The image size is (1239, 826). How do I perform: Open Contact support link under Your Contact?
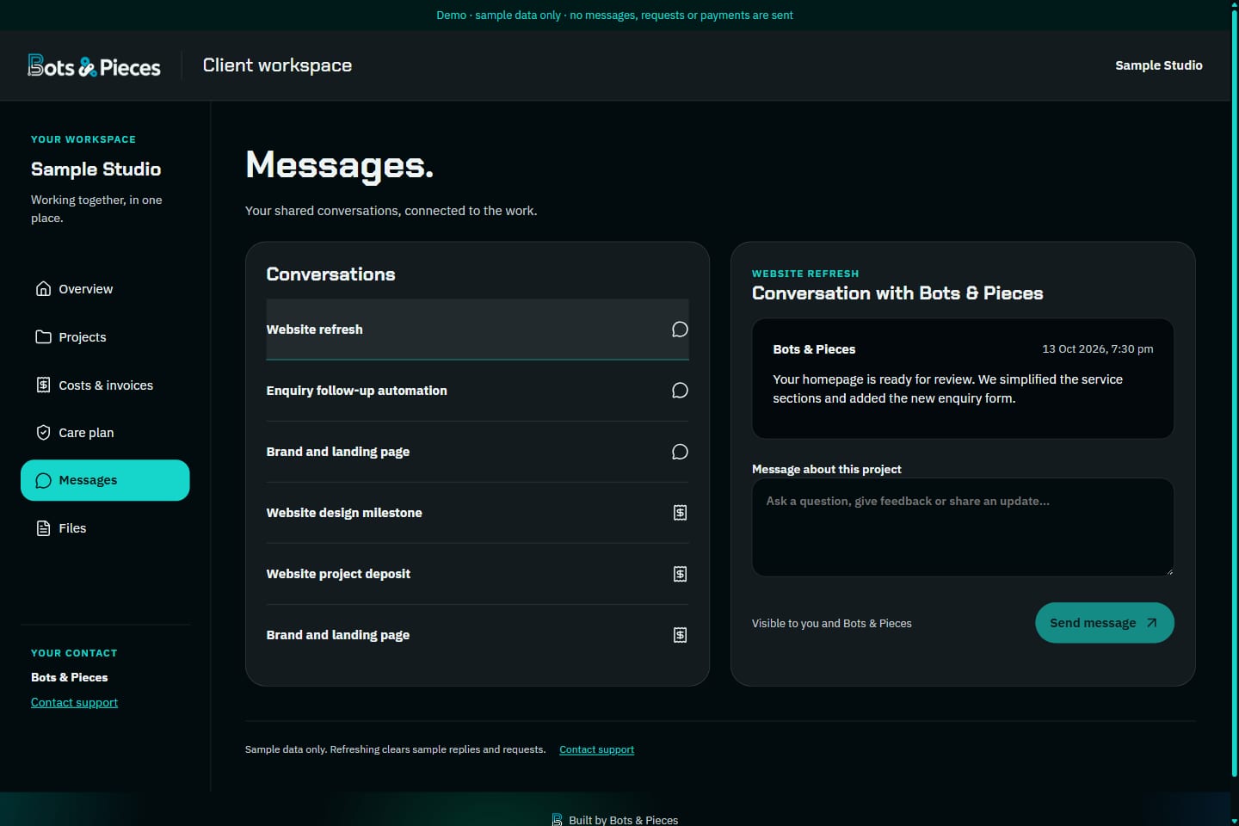coord(74,703)
